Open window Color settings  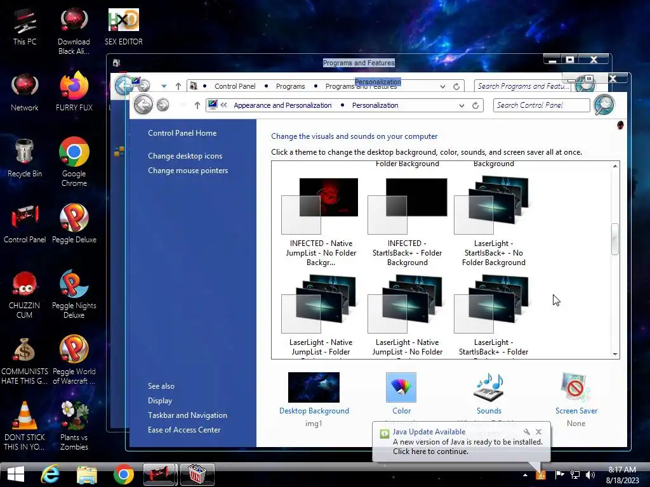pyautogui.click(x=401, y=393)
